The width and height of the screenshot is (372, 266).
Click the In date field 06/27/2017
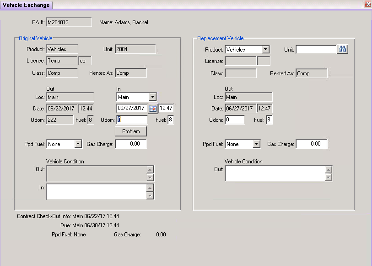[132, 108]
